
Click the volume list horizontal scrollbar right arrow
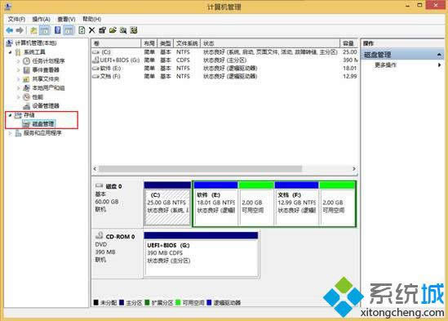pos(353,169)
